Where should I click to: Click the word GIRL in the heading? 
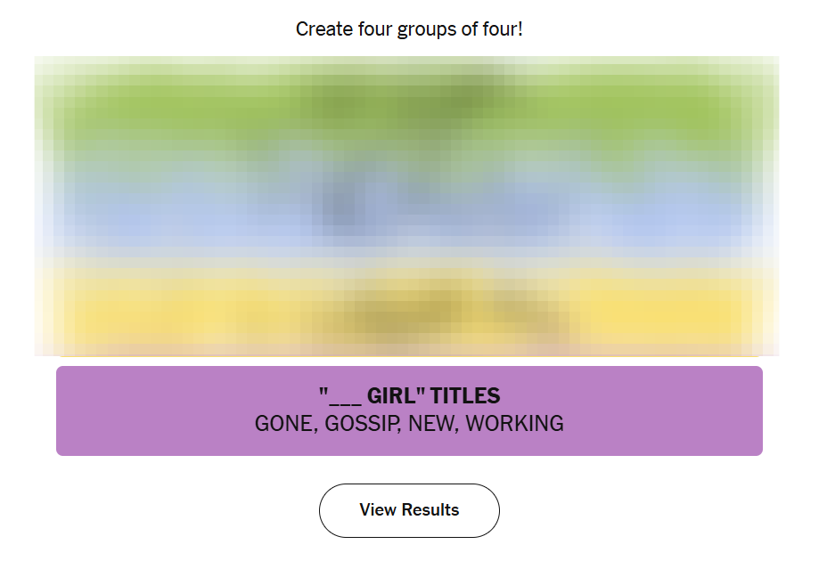click(392, 396)
